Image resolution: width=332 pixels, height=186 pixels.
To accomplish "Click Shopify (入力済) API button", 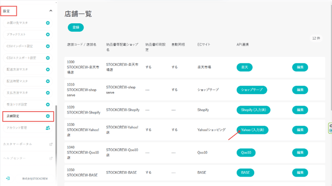I will pos(253,110).
